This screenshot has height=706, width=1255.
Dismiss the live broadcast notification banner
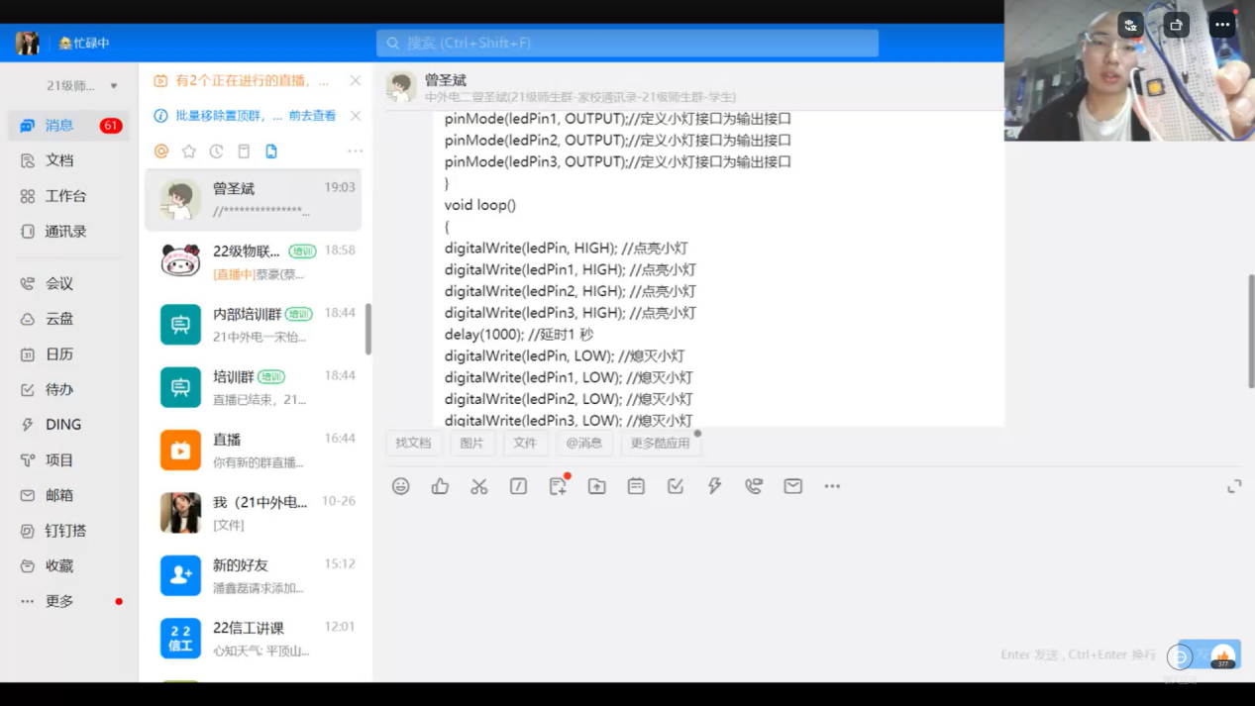tap(356, 80)
